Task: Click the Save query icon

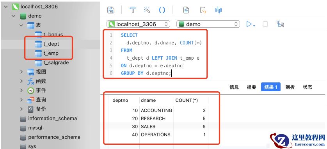Action: tap(111, 10)
